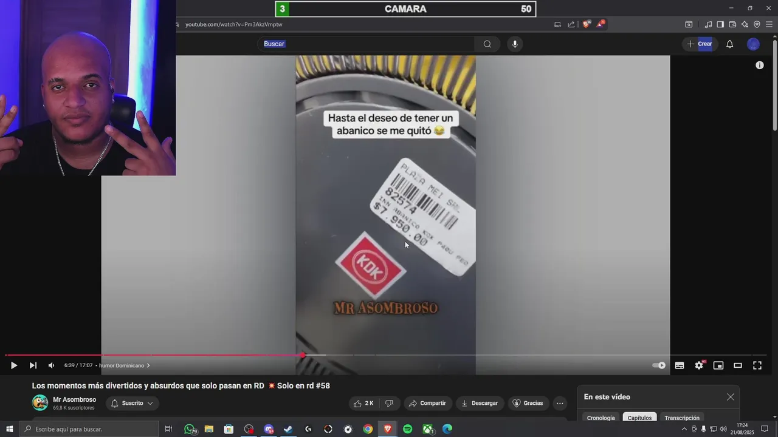This screenshot has width=778, height=437.
Task: Click the Windows taskbar search box
Action: [89, 429]
